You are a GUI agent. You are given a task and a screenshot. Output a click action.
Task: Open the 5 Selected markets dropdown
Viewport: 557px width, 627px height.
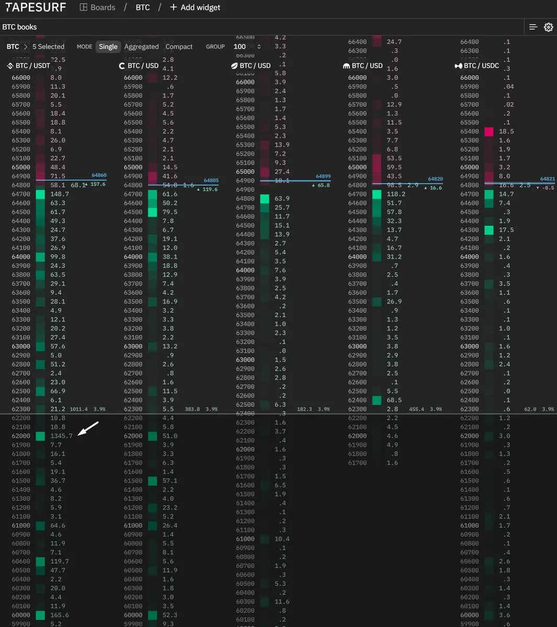48,47
